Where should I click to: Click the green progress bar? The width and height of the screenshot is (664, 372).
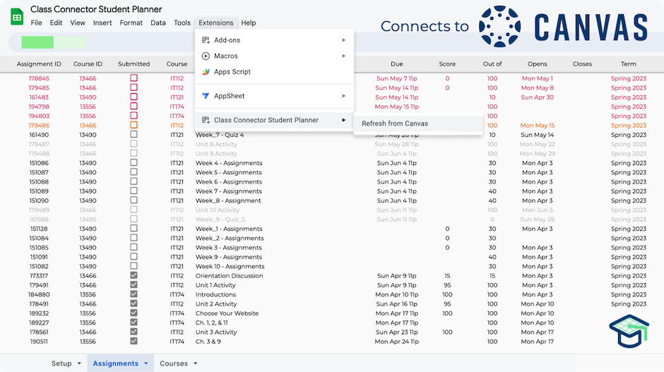(54, 42)
